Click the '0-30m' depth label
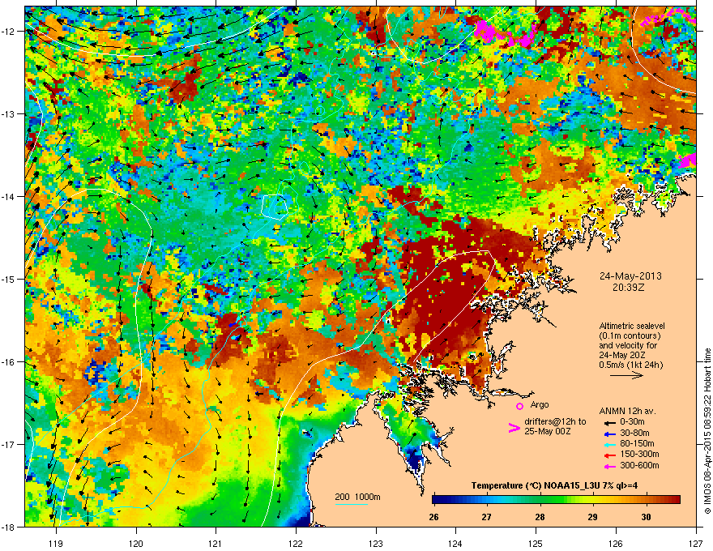Image resolution: width=713 pixels, height=551 pixels. (x=632, y=422)
